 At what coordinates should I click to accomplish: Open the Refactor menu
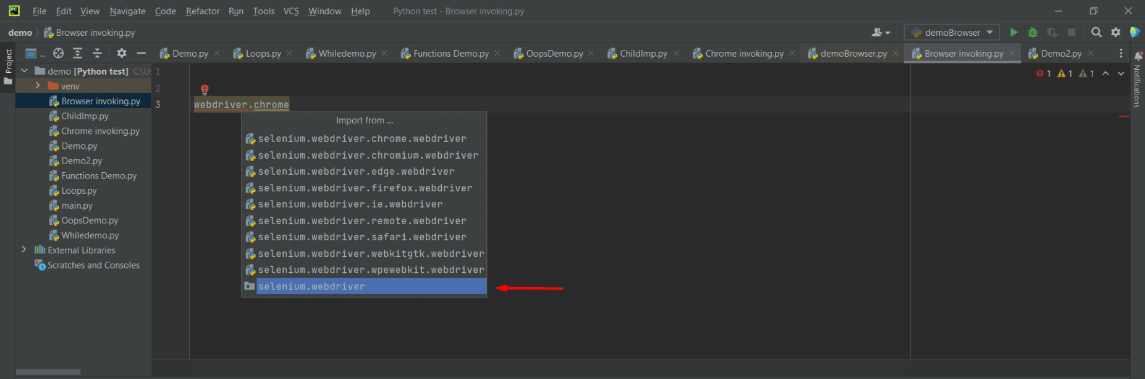pos(203,11)
